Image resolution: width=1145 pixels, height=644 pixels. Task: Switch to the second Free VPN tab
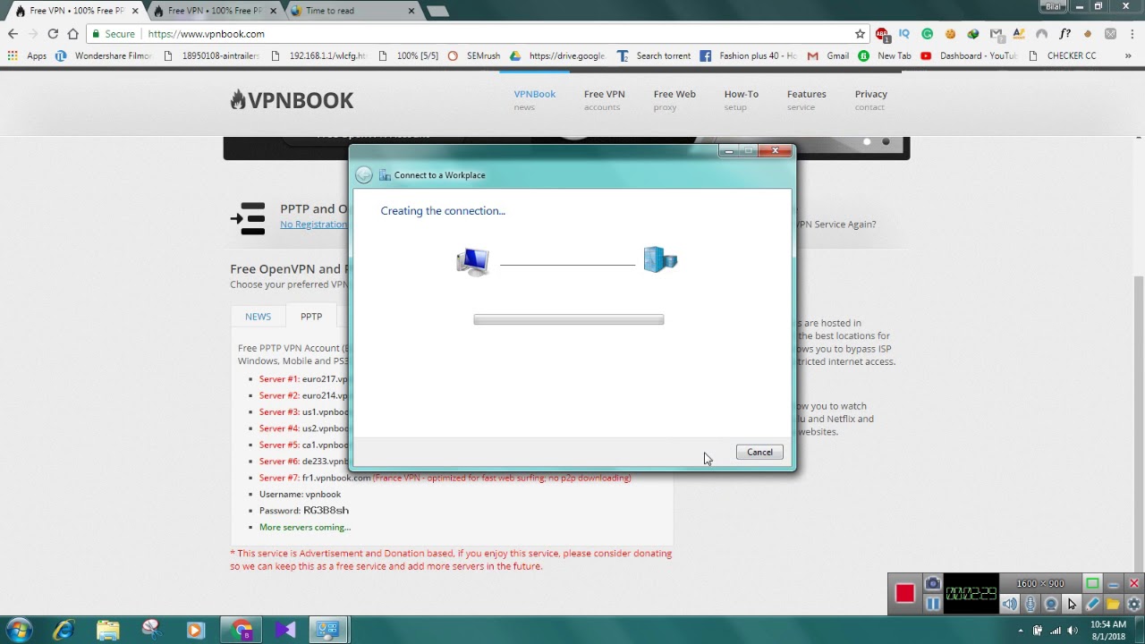click(215, 11)
